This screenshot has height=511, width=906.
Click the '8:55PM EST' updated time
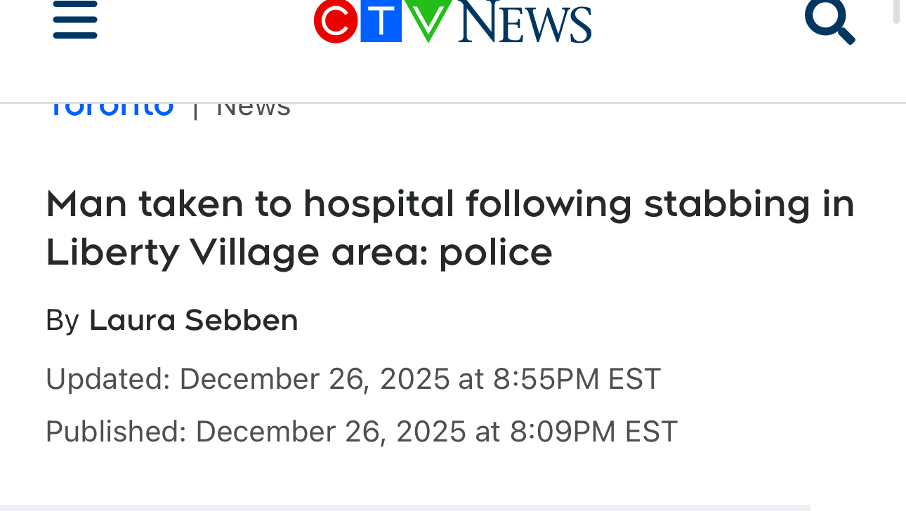(x=577, y=379)
